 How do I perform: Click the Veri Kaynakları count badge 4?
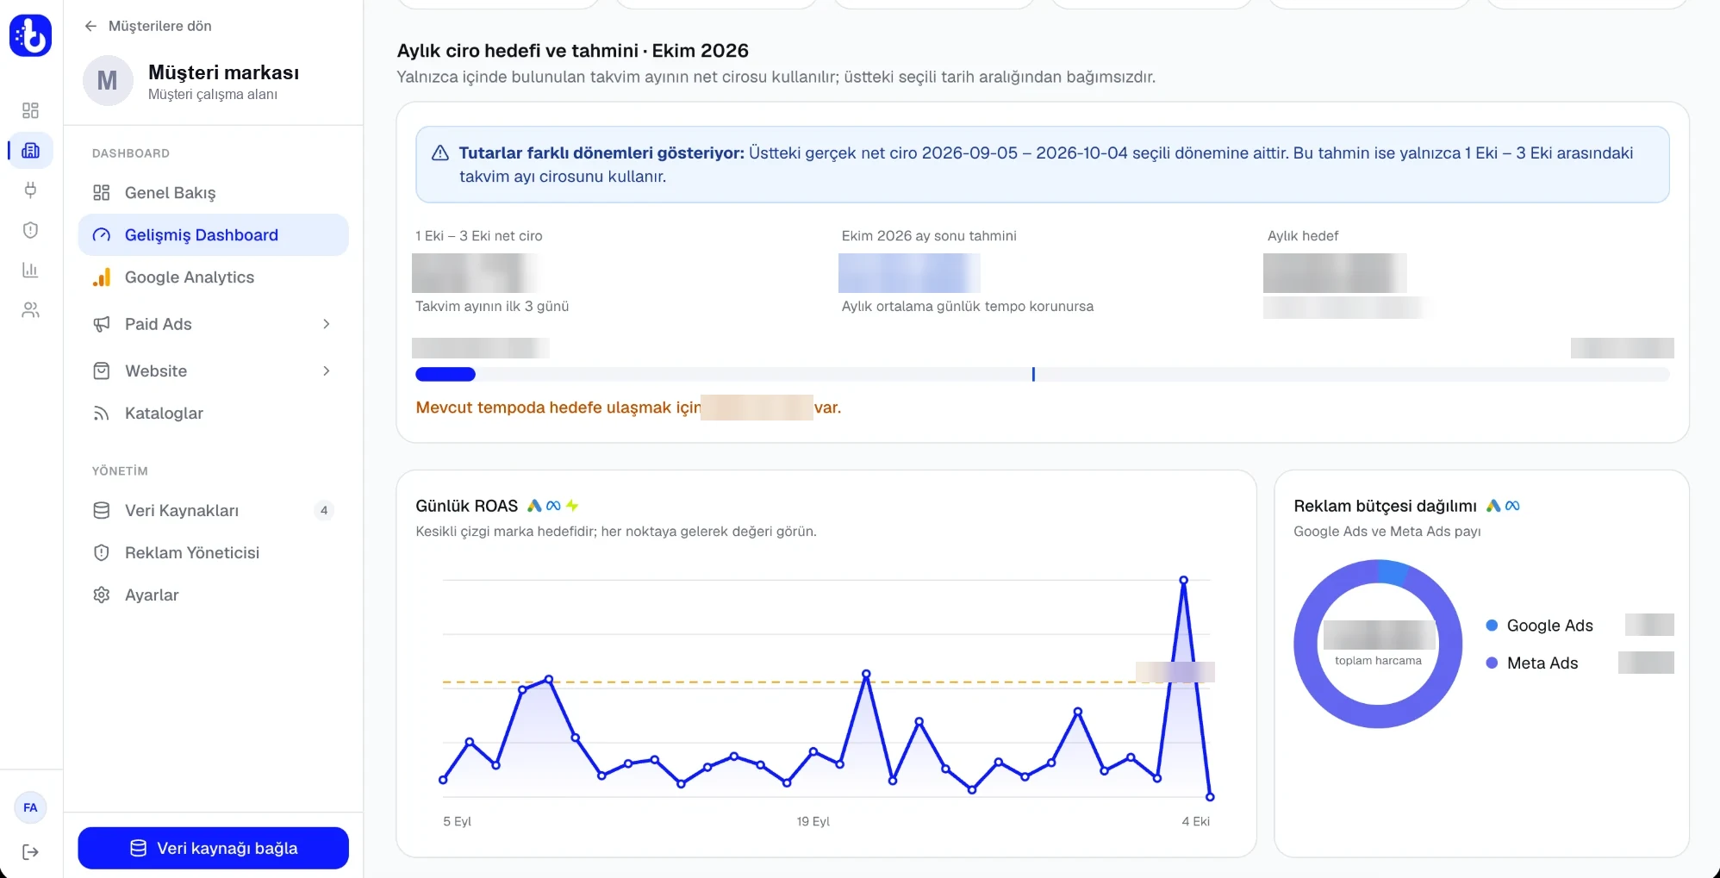324,510
